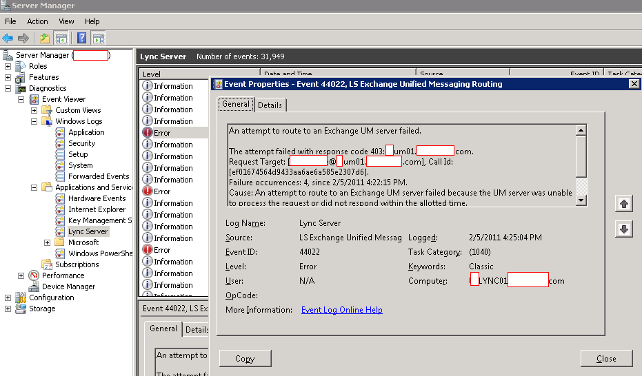Click the Forward arrow toolbar icon
Image resolution: width=642 pixels, height=376 pixels.
coord(23,39)
